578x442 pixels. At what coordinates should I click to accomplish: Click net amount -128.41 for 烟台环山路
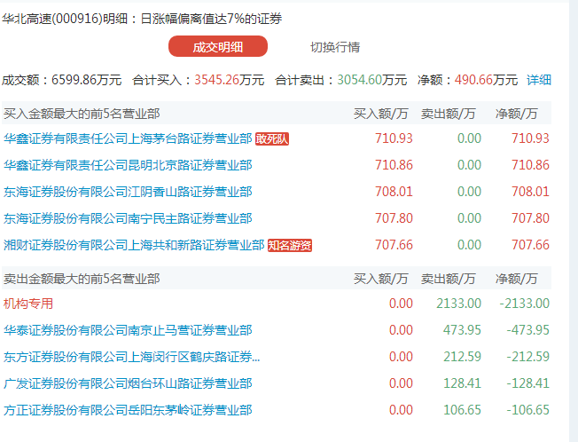point(527,383)
